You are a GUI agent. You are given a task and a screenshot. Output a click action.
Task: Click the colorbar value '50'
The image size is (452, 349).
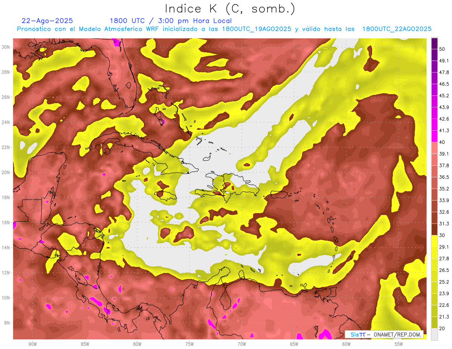coord(442,49)
